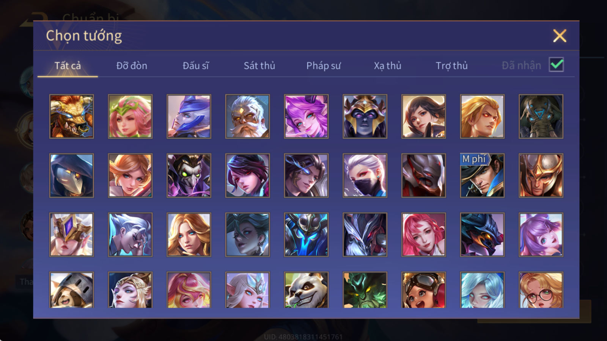
Task: Select the white-bearded old man hero
Action: click(x=247, y=116)
